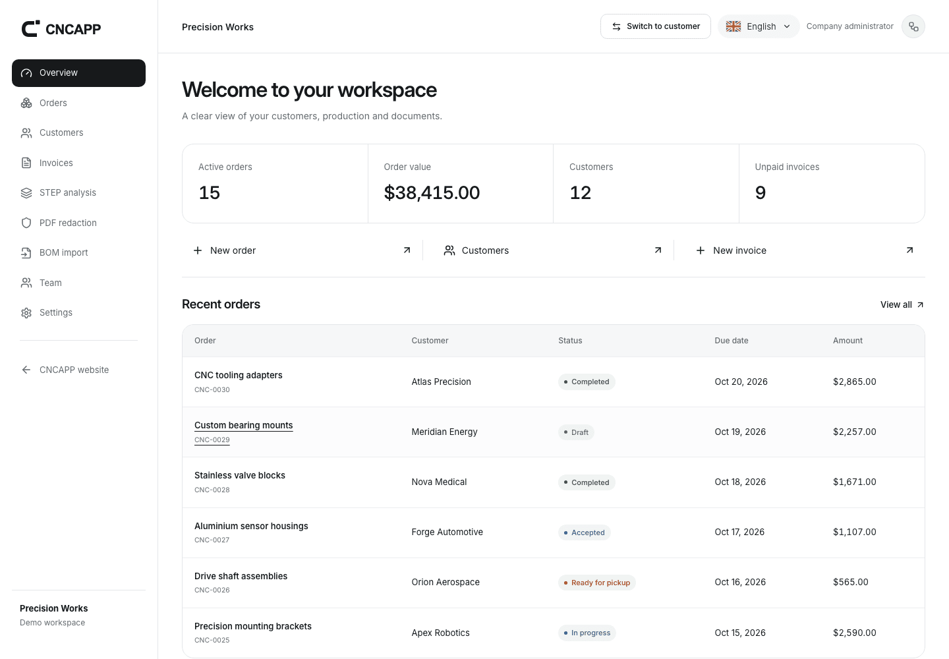Click the Overview gauge icon in sidebar

point(26,73)
